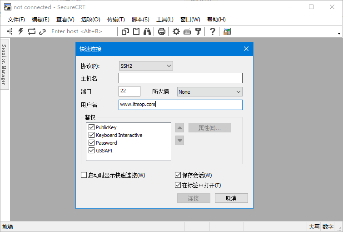The height and width of the screenshot is (232, 343).
Task: Click the SecureCRT app icon in title bar
Action: pos(8,7)
